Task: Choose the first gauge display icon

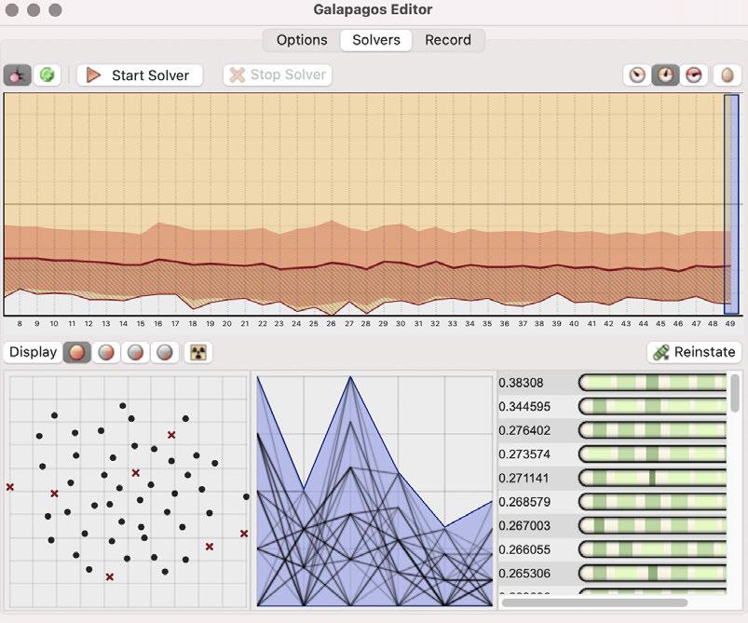Action: click(637, 74)
